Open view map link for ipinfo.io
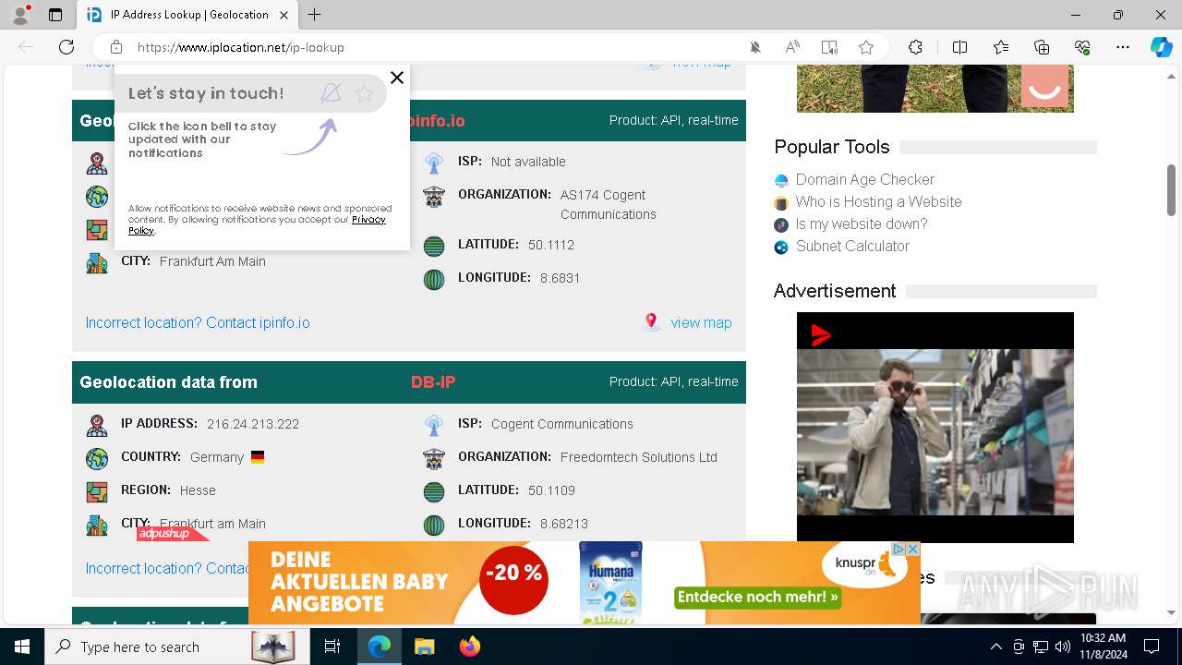Screen dimensions: 1182x665 click(701, 322)
